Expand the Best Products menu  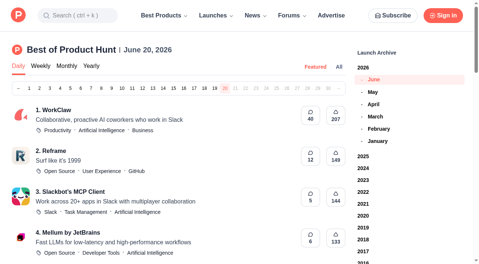pos(164,16)
